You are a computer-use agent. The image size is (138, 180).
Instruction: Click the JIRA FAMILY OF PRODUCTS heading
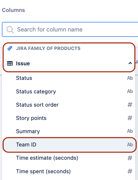point(48,48)
